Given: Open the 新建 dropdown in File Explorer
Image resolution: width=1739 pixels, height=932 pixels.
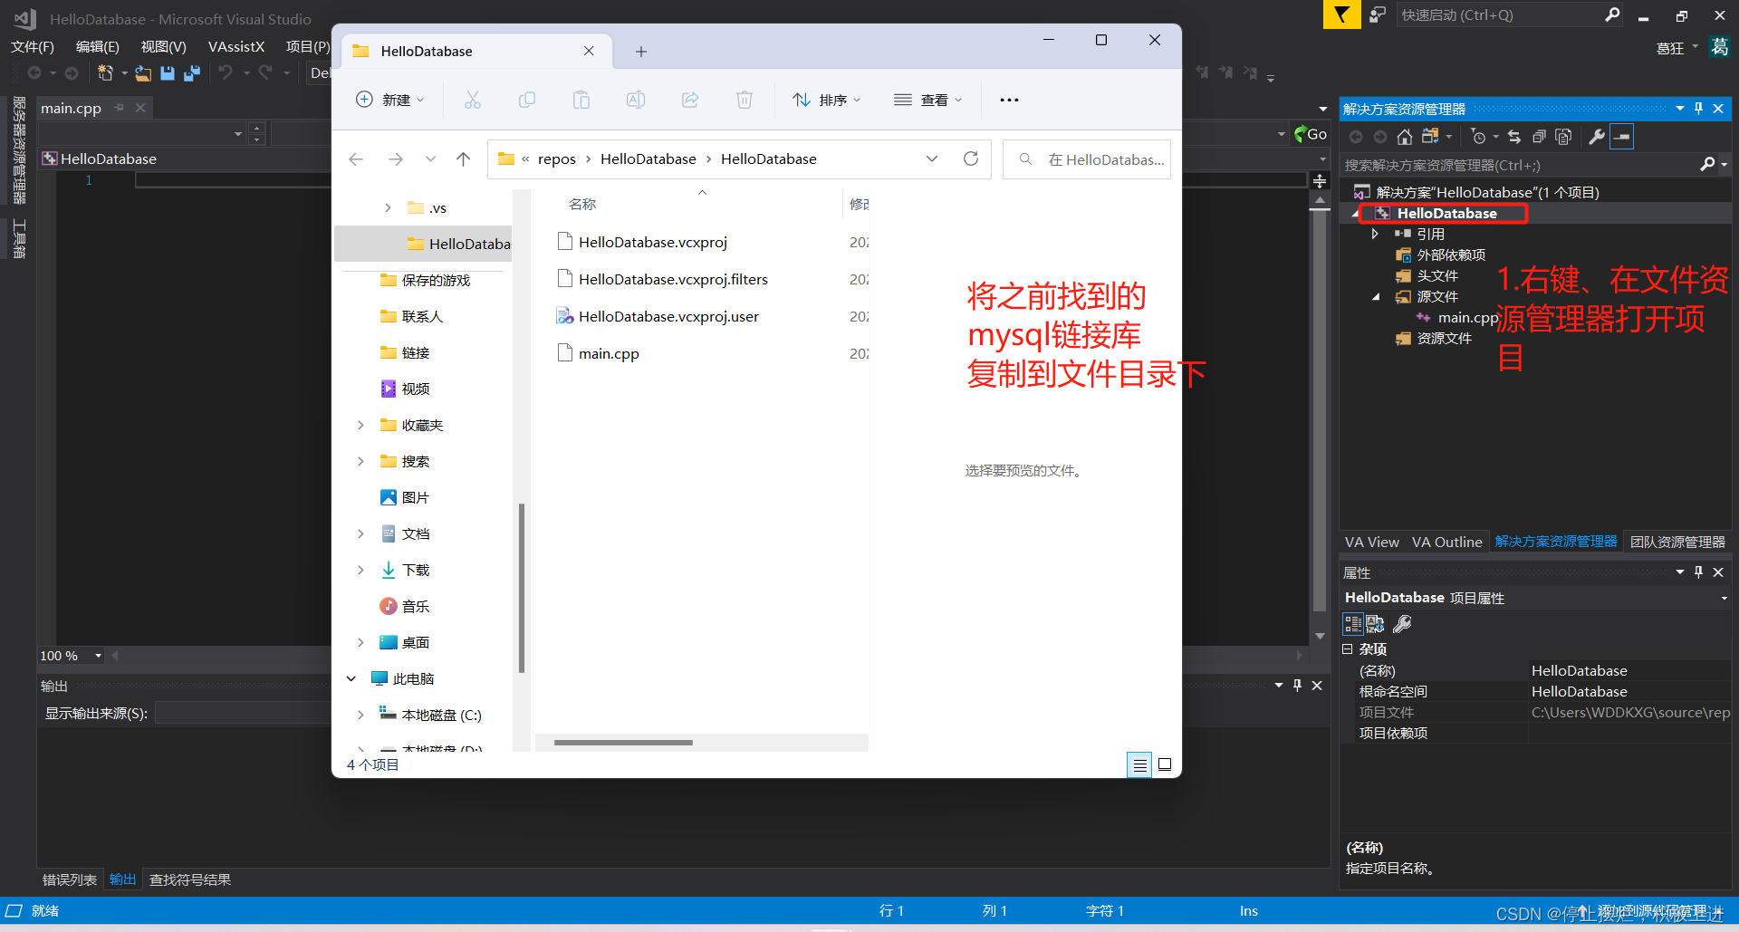Looking at the screenshot, I should click(390, 100).
